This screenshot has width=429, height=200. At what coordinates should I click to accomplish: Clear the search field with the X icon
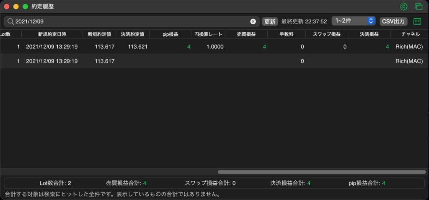tap(253, 22)
